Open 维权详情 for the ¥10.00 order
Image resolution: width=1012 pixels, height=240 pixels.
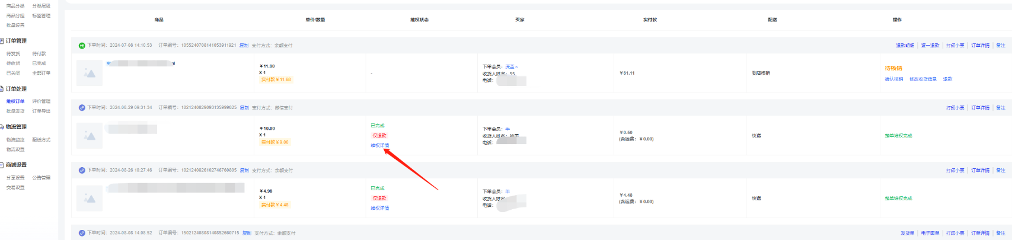pos(379,145)
